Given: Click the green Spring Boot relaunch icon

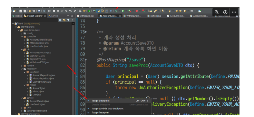Looking at the screenshot, I should (89, 11).
